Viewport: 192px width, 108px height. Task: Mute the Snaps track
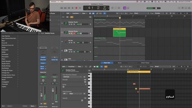click(69, 52)
